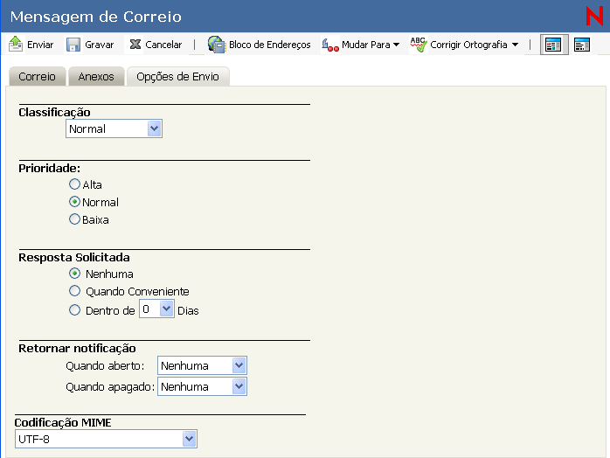Open Bloco de Endereços text link
The width and height of the screenshot is (610, 458).
pyautogui.click(x=269, y=45)
